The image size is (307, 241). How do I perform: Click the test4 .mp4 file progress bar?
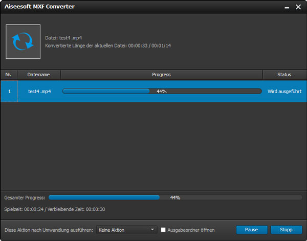pos(161,91)
